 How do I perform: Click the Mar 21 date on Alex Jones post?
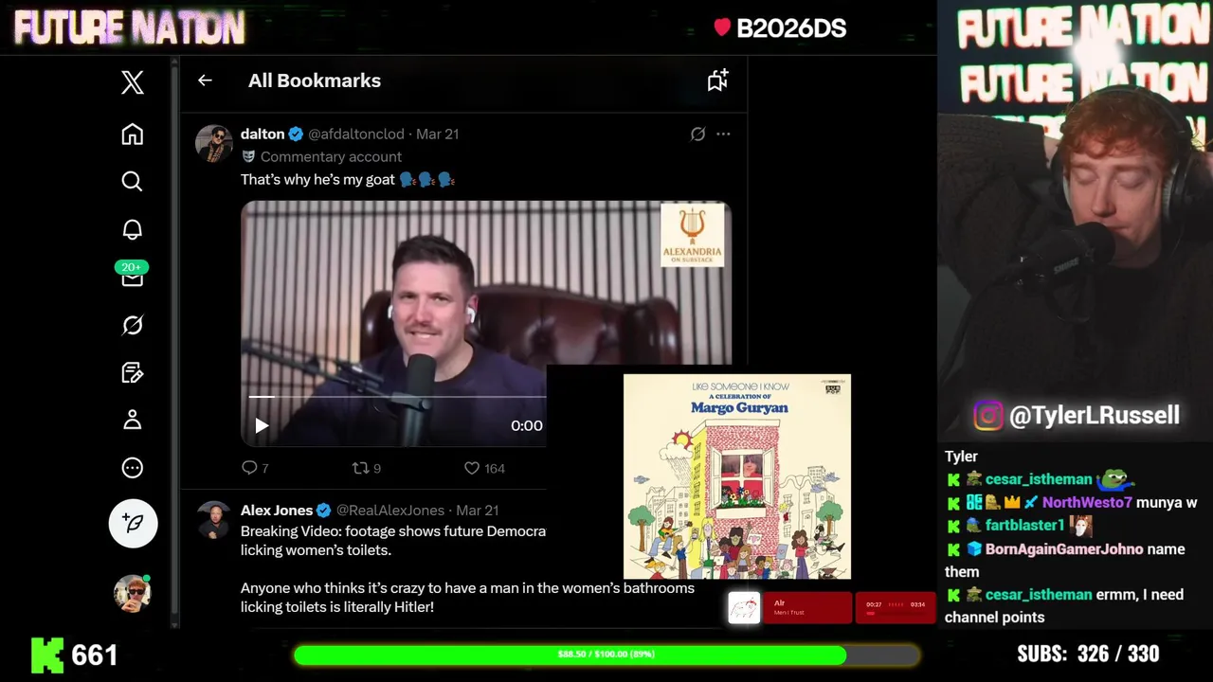click(x=478, y=510)
